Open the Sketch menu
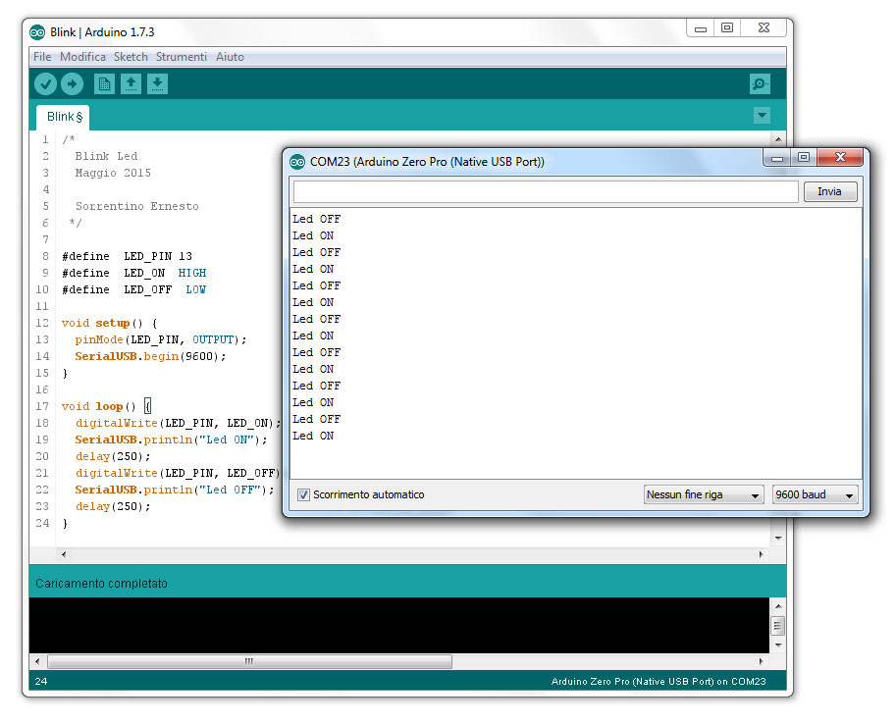The height and width of the screenshot is (724, 896). 131,57
